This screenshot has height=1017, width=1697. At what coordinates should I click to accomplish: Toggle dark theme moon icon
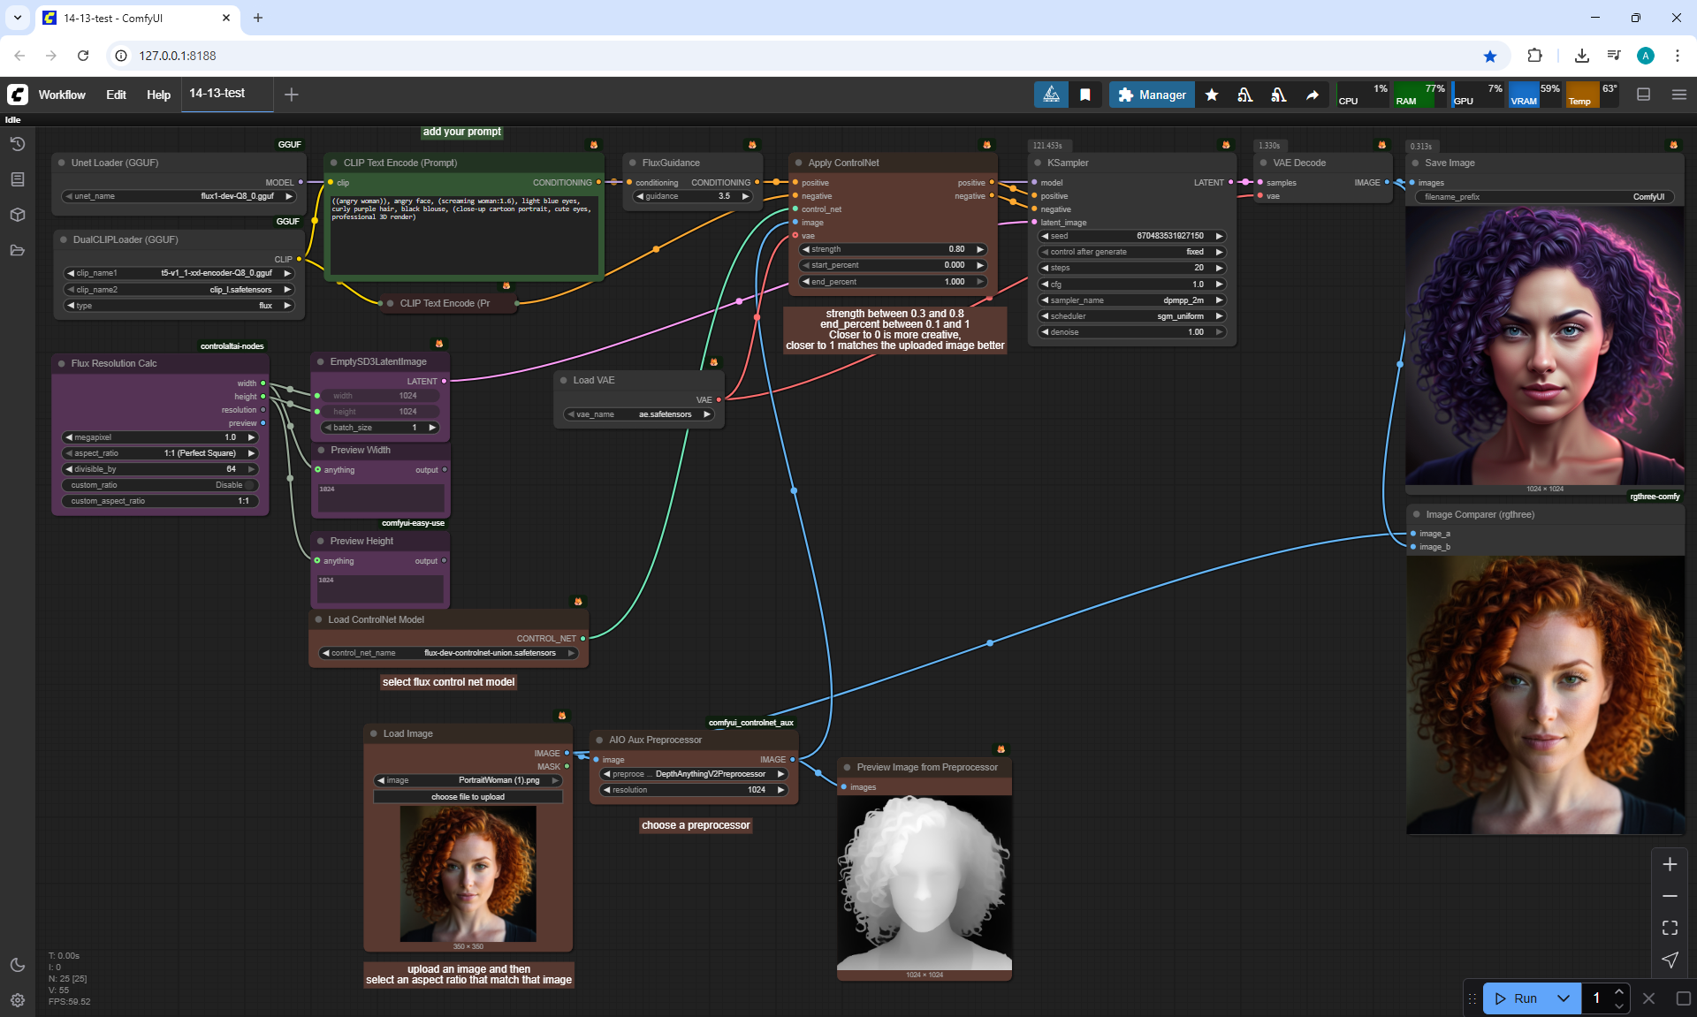18,965
